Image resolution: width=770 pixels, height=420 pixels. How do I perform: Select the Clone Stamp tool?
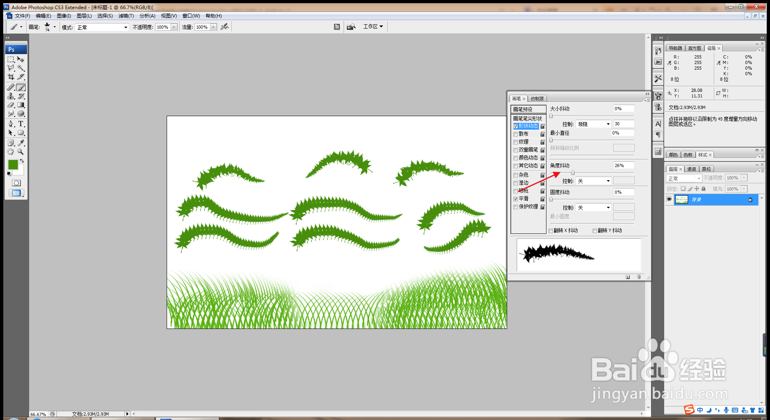click(11, 96)
